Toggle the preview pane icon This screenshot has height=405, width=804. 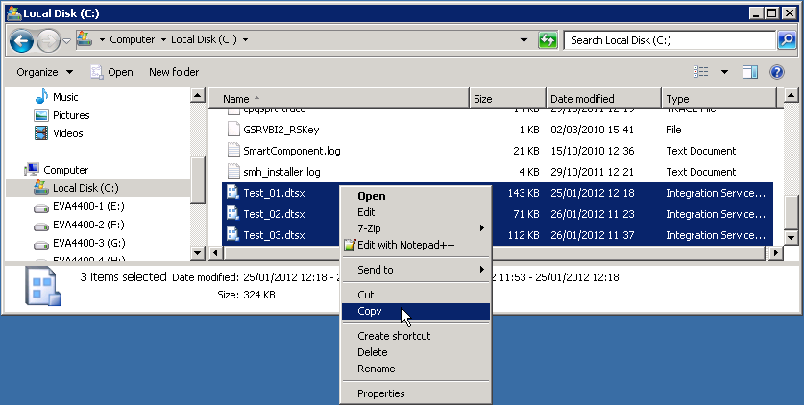tap(750, 72)
